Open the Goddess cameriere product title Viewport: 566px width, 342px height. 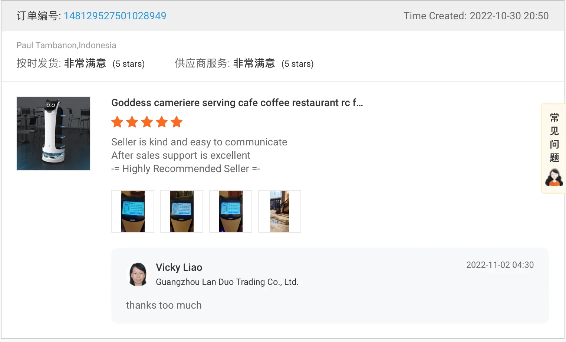(237, 103)
